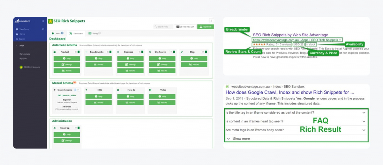Click the large star logo in the app header
Viewport: 383px width, 165px height.
click(x=50, y=21)
